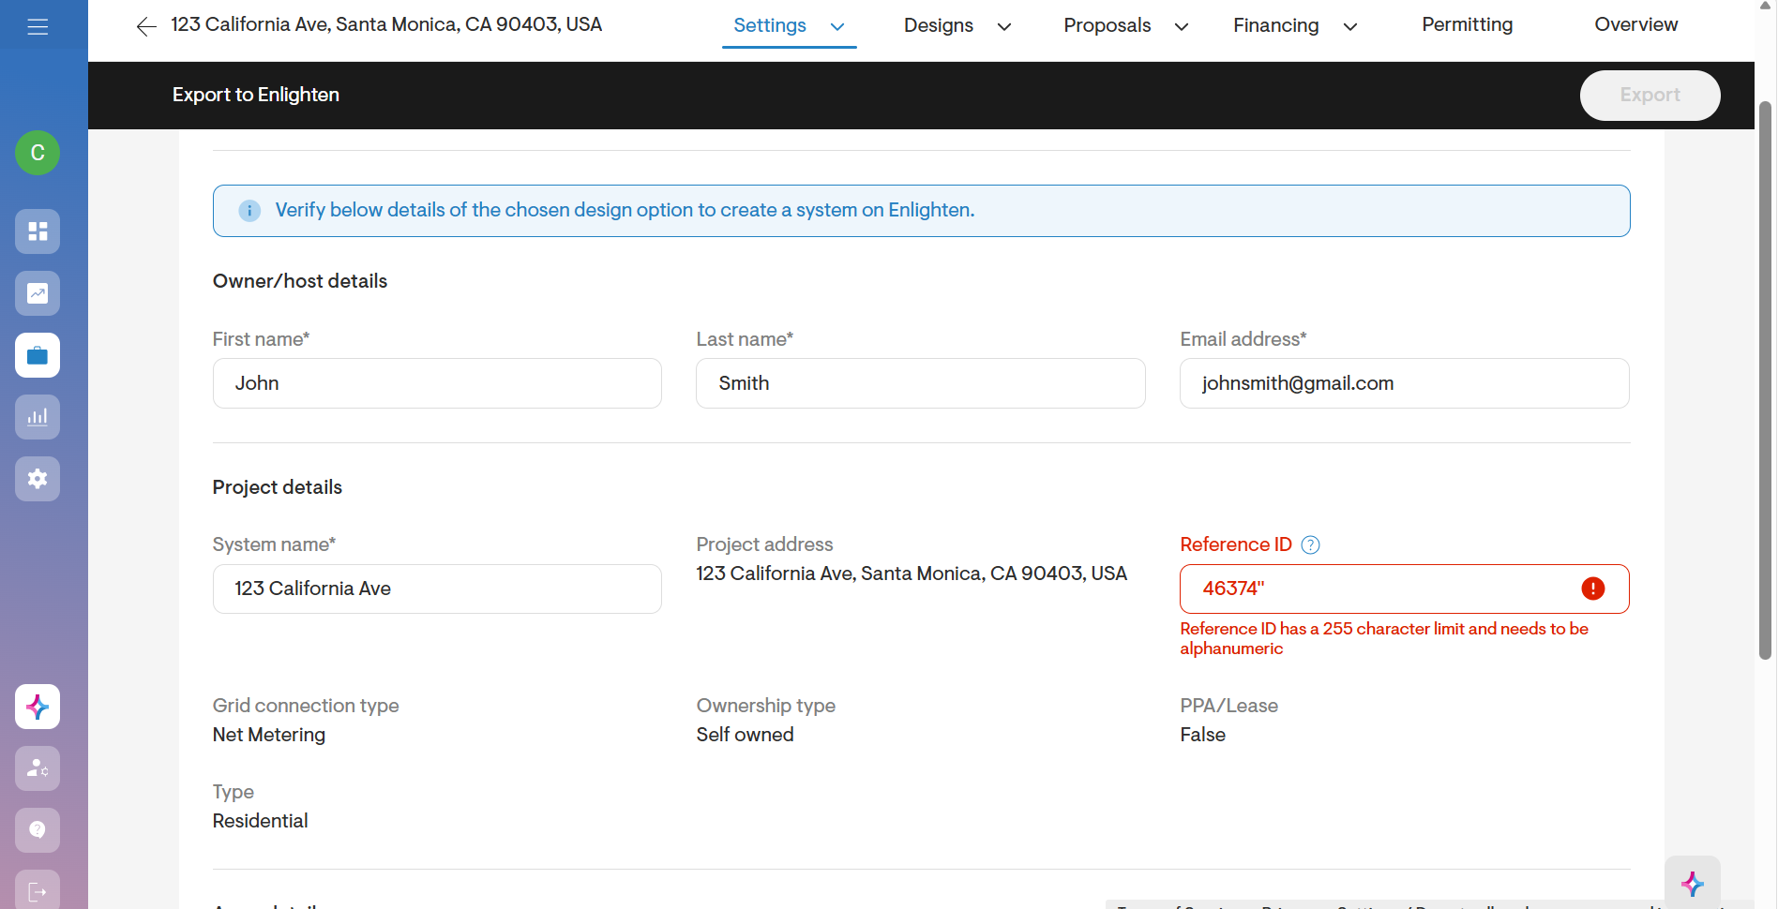
Task: Click the Reference ID input field
Action: click(1405, 589)
